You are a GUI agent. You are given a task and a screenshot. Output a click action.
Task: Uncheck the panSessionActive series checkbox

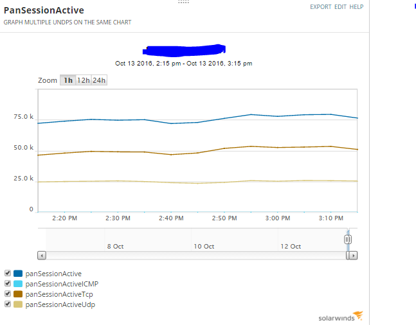point(8,273)
